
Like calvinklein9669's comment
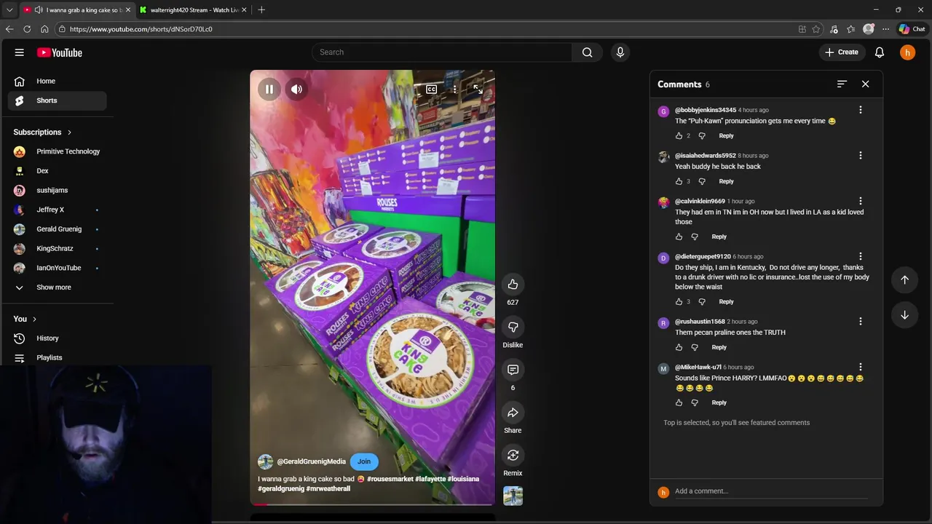point(679,237)
